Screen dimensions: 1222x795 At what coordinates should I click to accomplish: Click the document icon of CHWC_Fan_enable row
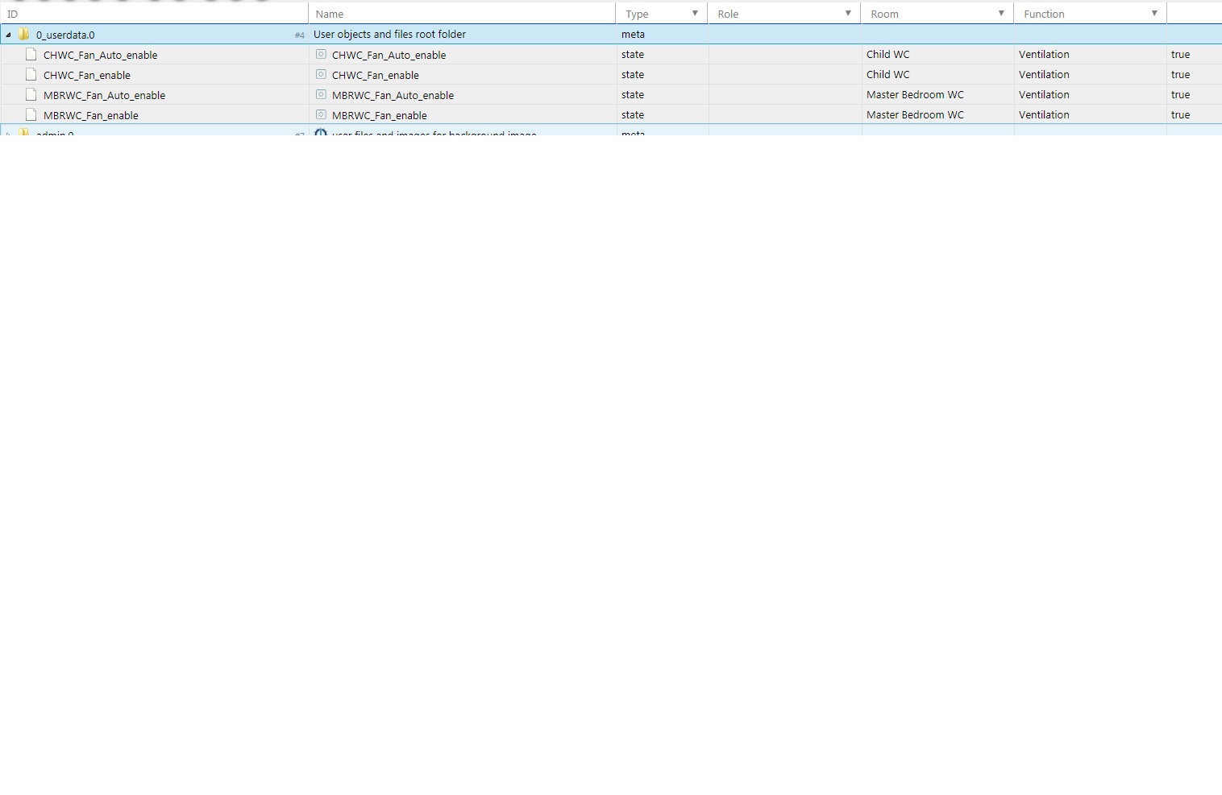(31, 74)
